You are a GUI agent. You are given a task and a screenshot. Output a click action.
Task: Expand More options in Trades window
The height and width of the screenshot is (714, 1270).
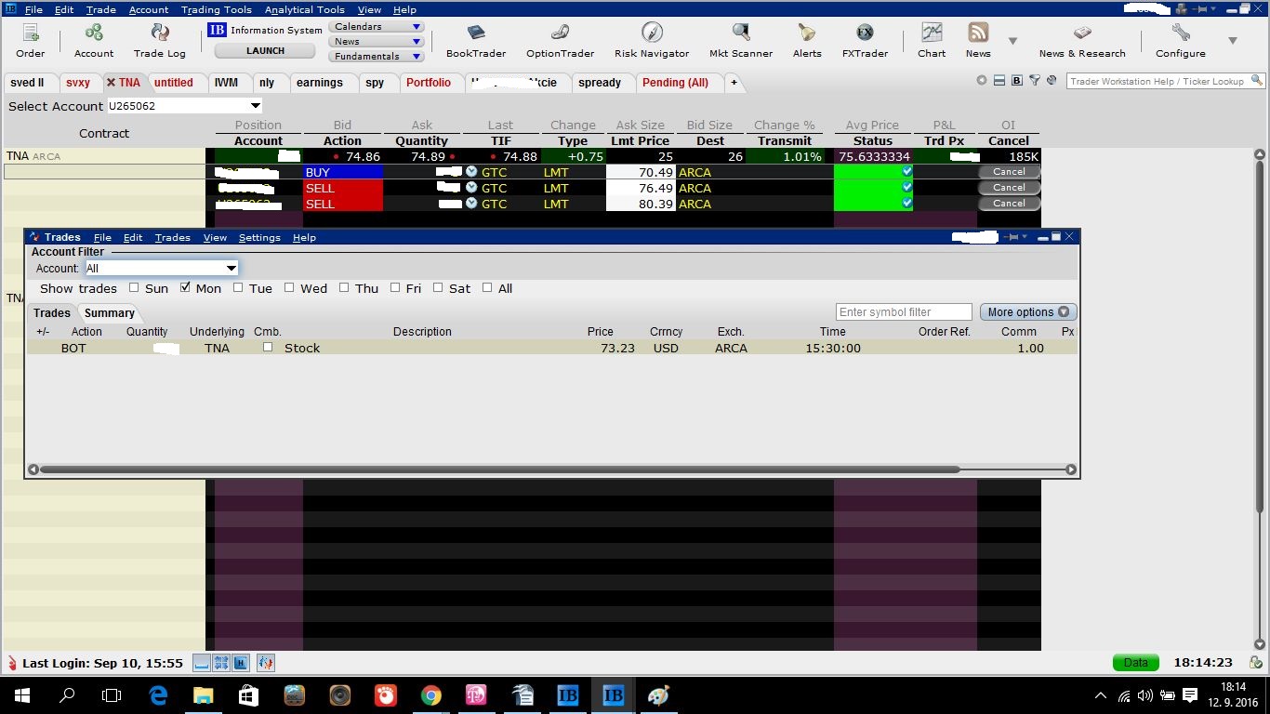click(1028, 312)
